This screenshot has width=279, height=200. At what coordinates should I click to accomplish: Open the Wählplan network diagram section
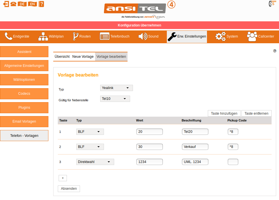[x=51, y=36]
